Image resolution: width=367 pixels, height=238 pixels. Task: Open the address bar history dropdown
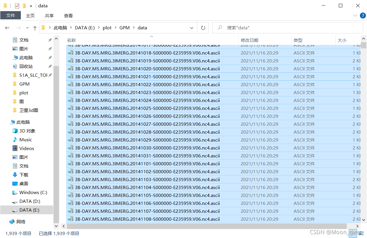pos(192,28)
